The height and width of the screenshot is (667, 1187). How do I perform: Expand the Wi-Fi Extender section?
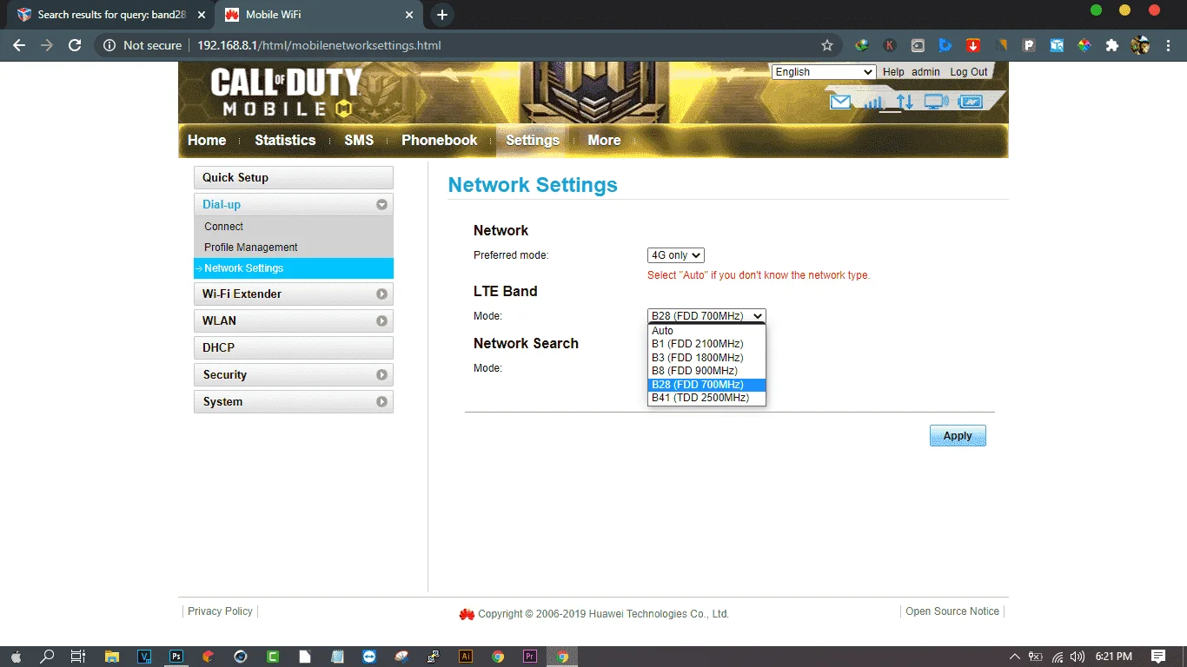(294, 294)
